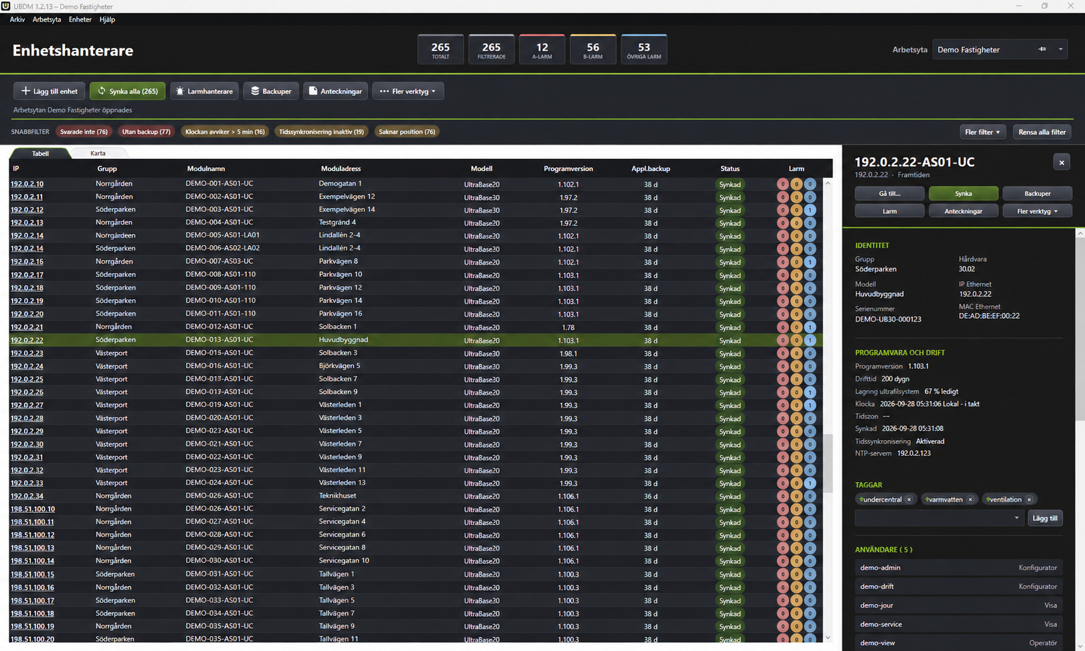Open the Arkiv menu
1085x651 pixels.
[17, 19]
